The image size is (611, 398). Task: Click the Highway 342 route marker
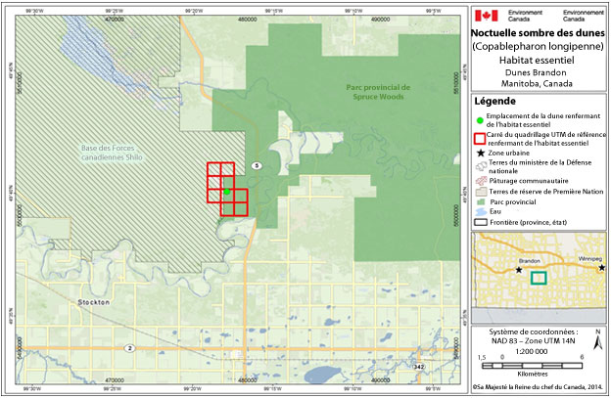tap(419, 367)
